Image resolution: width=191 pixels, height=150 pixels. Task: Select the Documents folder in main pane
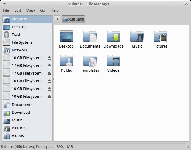pos(90,37)
